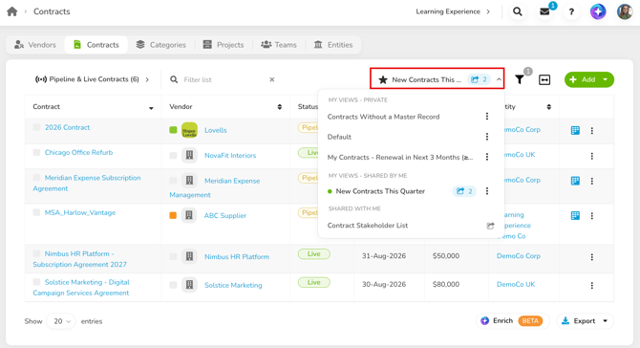The image size is (640, 348).
Task: Click the column width expand icon
Action: (x=544, y=79)
